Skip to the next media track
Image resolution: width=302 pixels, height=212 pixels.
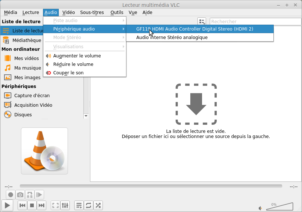click(42, 205)
